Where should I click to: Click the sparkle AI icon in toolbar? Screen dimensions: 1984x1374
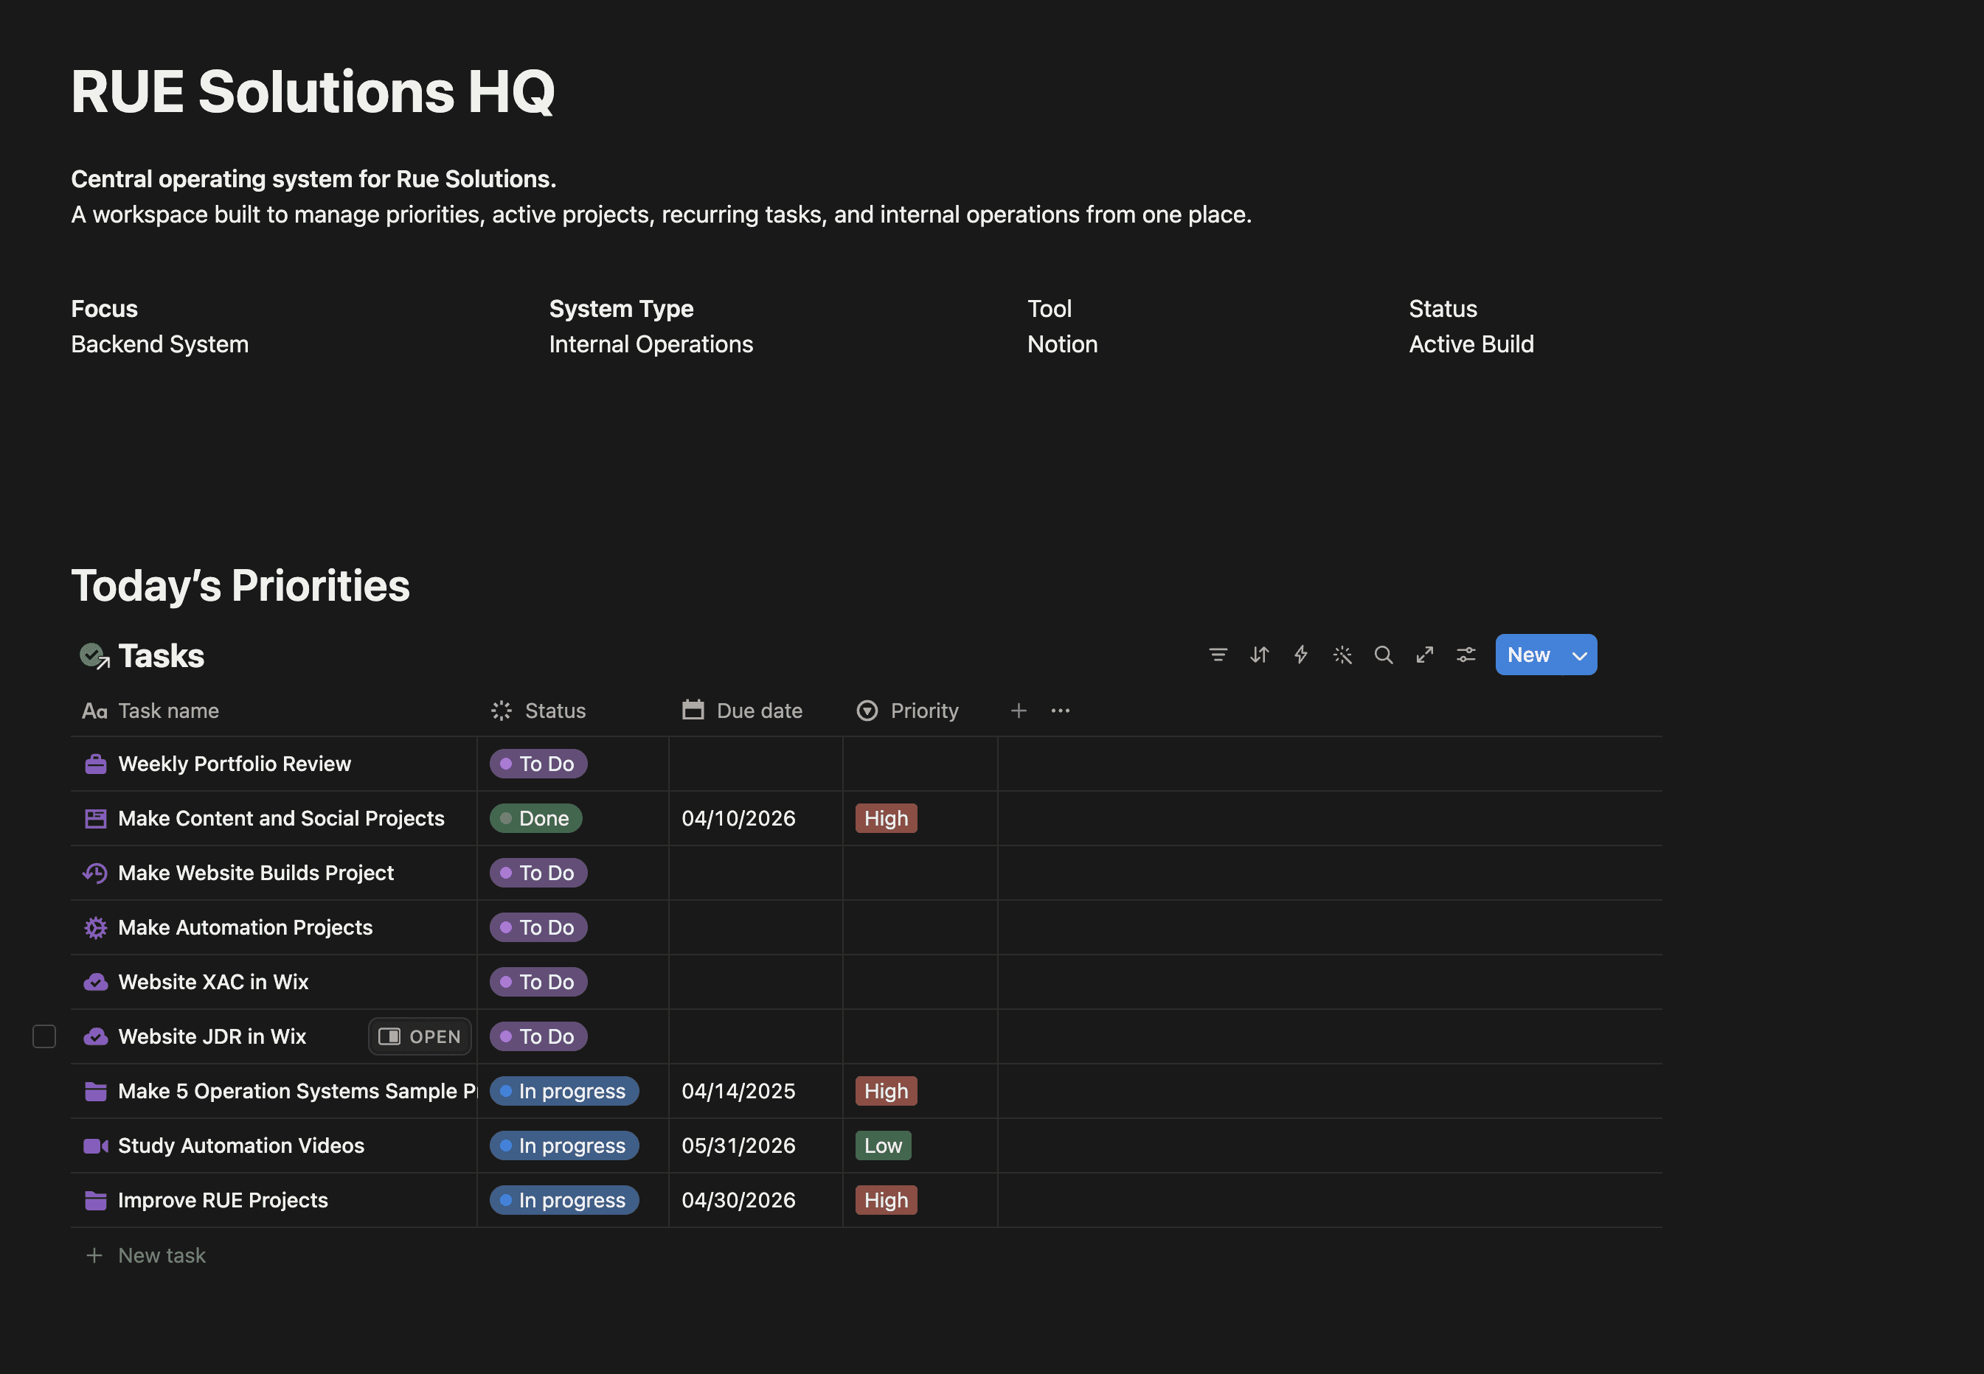[1342, 655]
